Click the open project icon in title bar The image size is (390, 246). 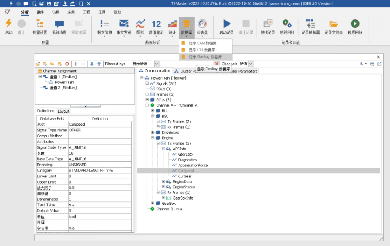click(x=42, y=3)
